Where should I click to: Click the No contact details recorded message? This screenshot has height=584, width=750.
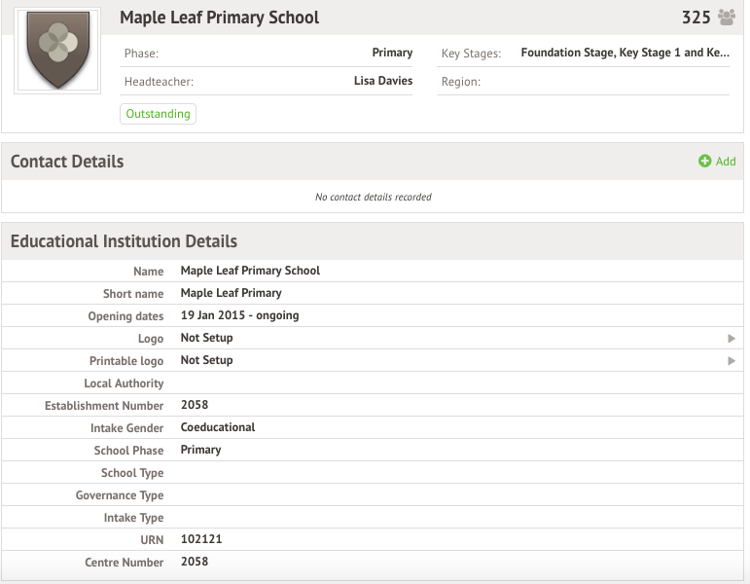[374, 197]
